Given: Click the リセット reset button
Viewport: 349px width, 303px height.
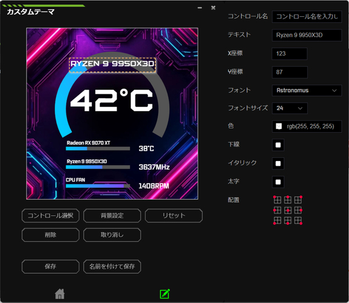Looking at the screenshot, I should (x=173, y=216).
